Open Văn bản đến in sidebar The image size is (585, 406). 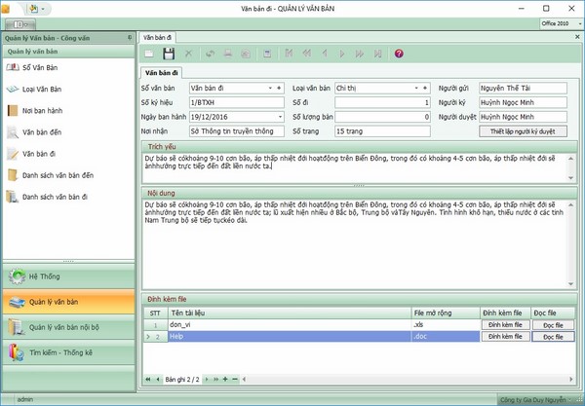point(42,132)
